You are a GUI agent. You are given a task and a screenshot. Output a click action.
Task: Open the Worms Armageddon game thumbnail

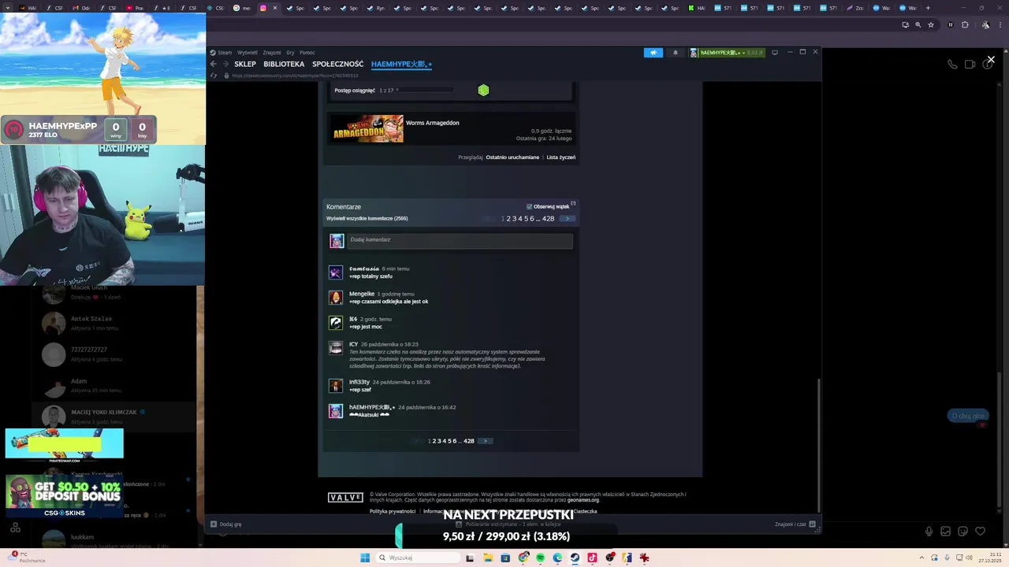click(x=367, y=129)
